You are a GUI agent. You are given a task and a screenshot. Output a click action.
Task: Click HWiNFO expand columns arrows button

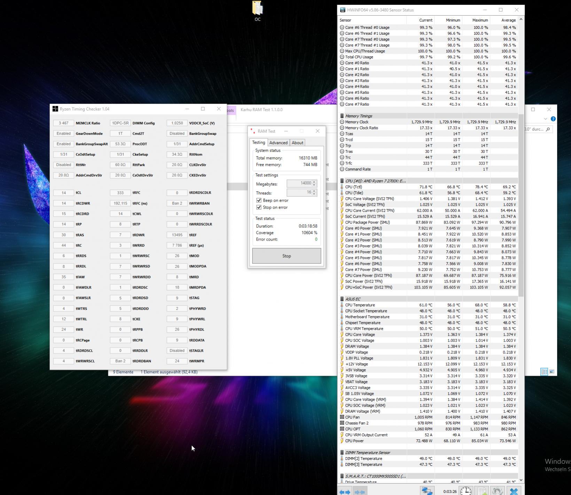click(344, 492)
